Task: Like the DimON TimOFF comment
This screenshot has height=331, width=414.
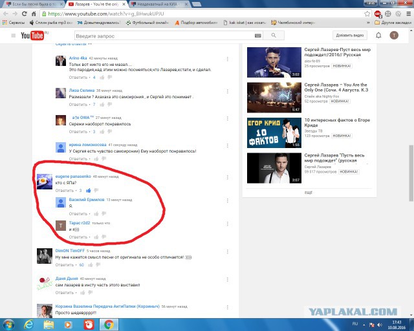Action: click(x=91, y=265)
